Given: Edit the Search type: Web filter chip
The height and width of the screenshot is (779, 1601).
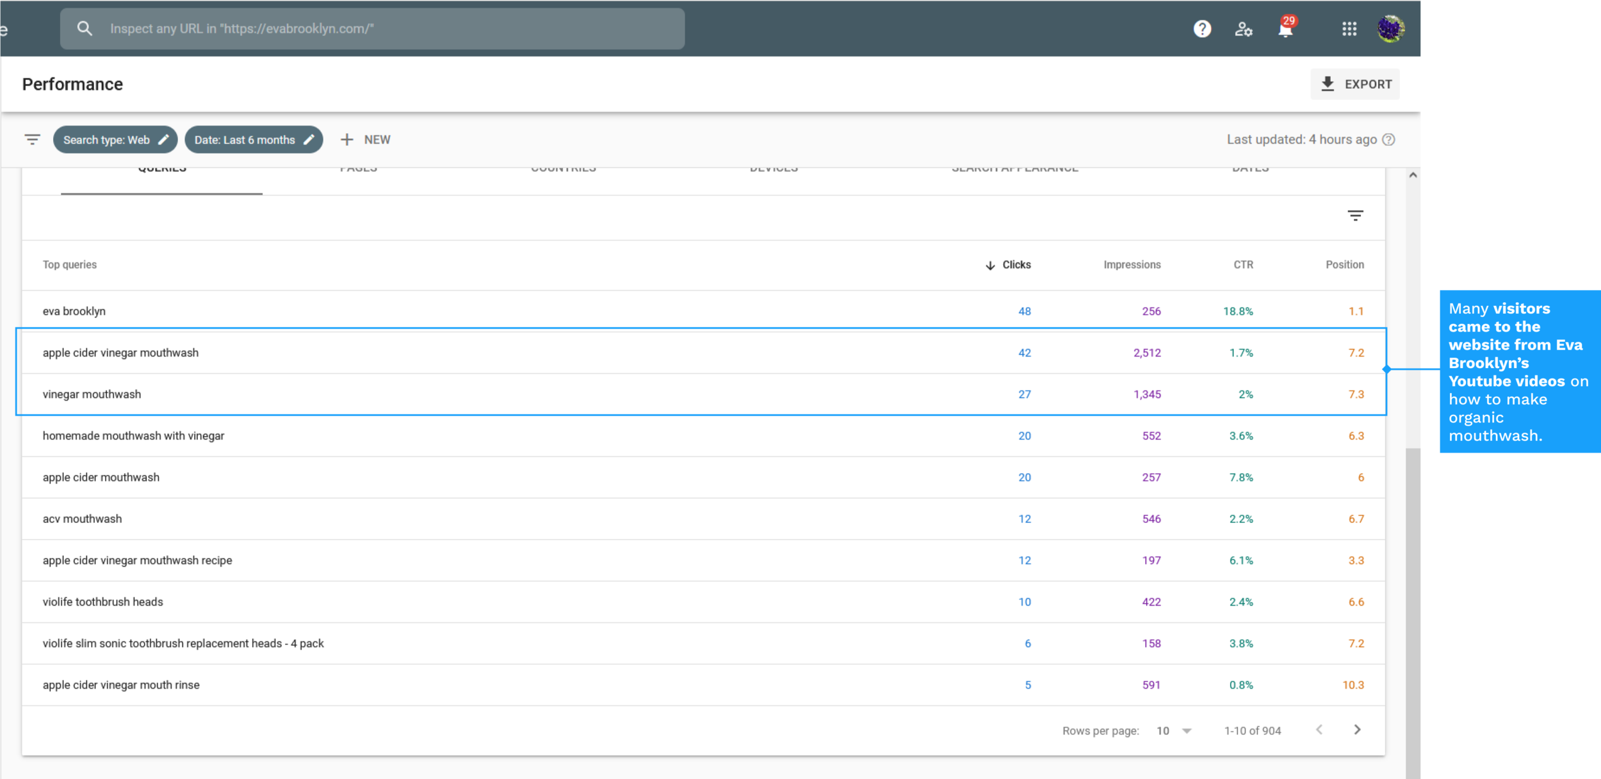Looking at the screenshot, I should click(x=115, y=140).
